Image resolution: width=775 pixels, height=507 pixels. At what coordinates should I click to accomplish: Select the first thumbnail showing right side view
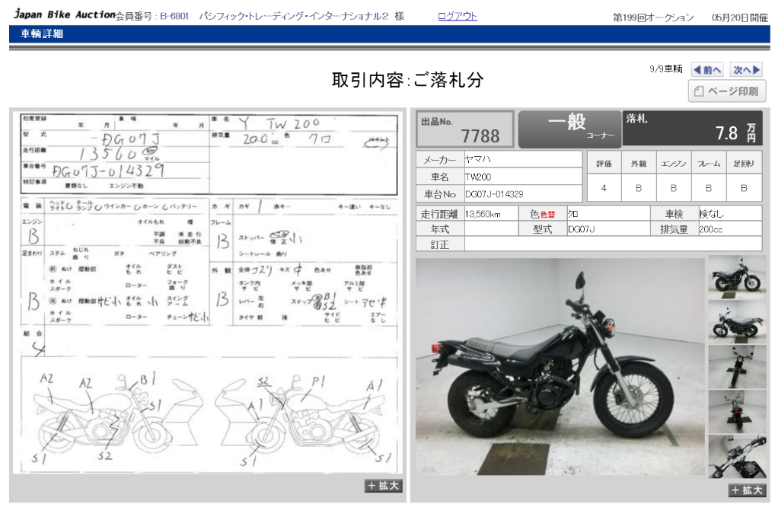737,277
